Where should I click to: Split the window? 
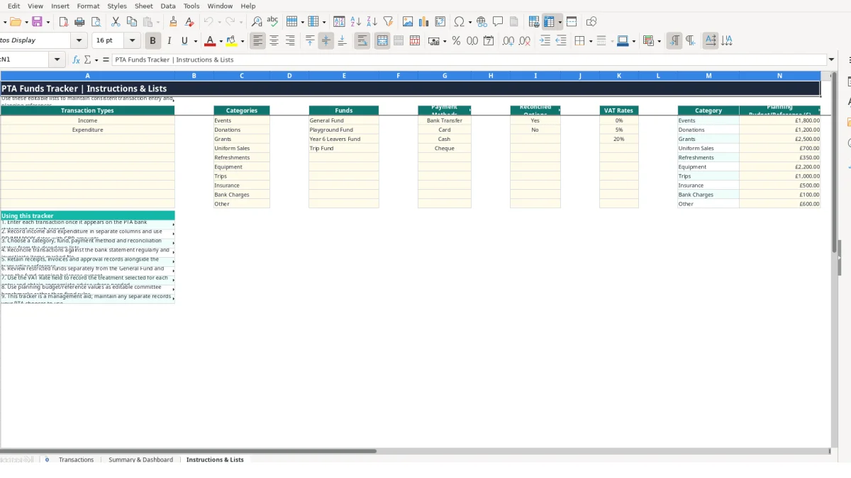pyautogui.click(x=572, y=22)
